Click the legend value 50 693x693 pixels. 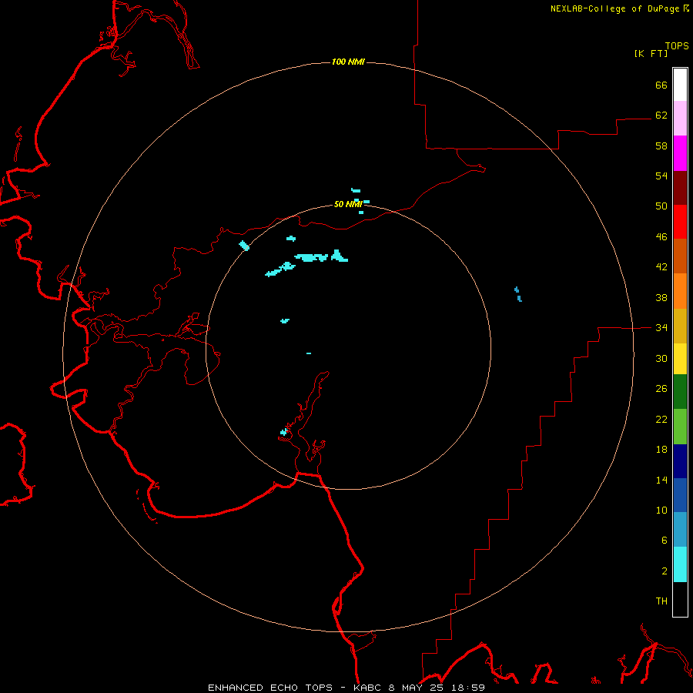pos(661,206)
